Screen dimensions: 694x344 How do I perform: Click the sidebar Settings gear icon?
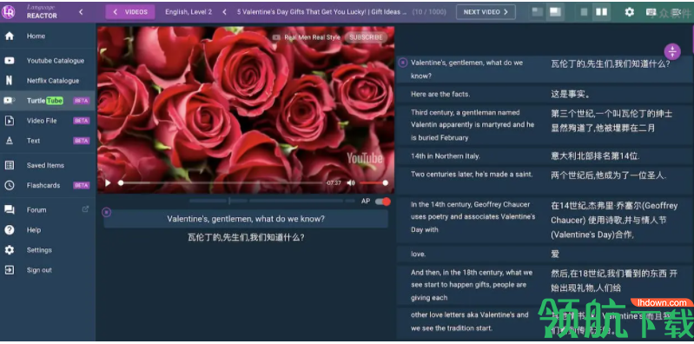[10, 250]
